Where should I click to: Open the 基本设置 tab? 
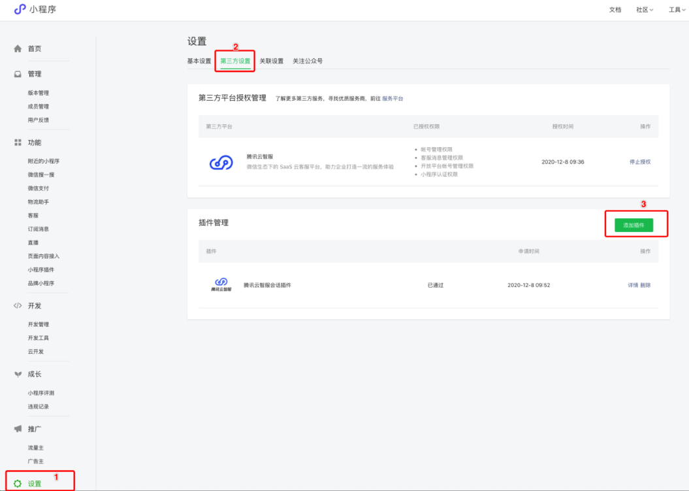click(199, 61)
